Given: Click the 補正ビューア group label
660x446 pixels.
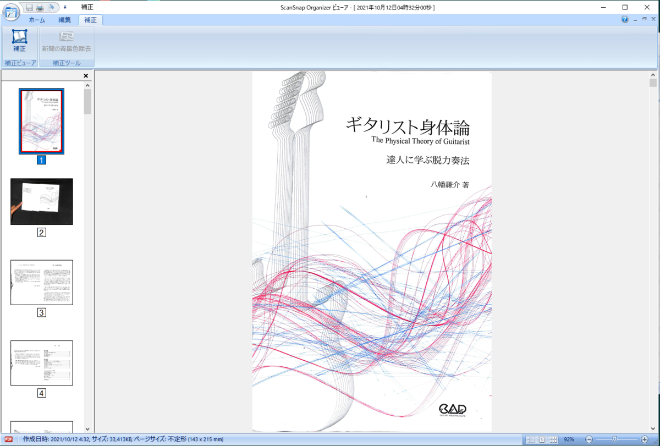Looking at the screenshot, I should 20,63.
